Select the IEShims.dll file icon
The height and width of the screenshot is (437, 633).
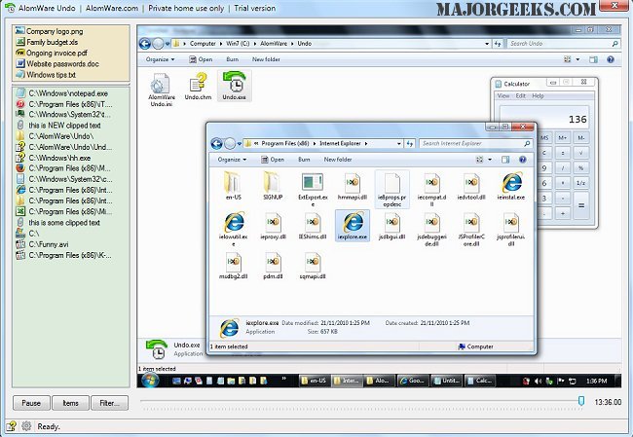pos(313,226)
